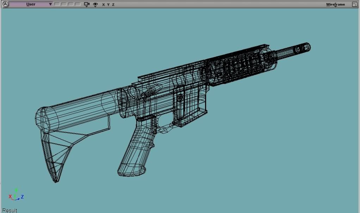The height and width of the screenshot is (213, 360).
Task: Switch view to the Y axis
Action: coord(108,5)
